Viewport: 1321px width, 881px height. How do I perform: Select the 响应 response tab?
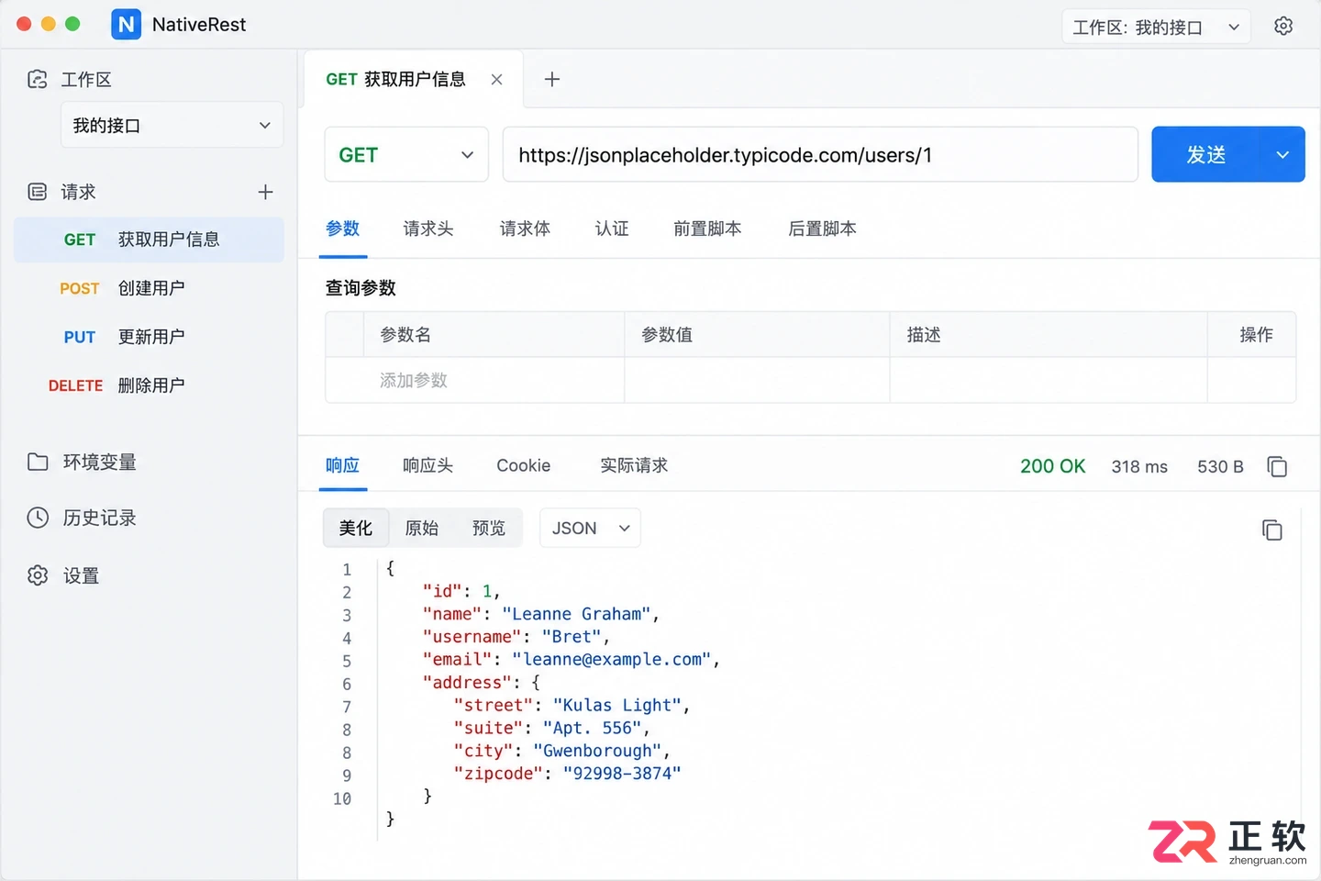coord(343,465)
